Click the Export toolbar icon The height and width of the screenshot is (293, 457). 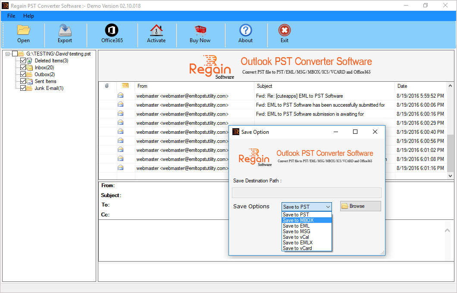tap(65, 30)
